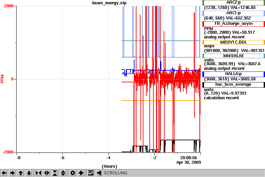Click the ARC1:p value VAL=652.952
This screenshot has height=177, width=265.
click(238, 18)
